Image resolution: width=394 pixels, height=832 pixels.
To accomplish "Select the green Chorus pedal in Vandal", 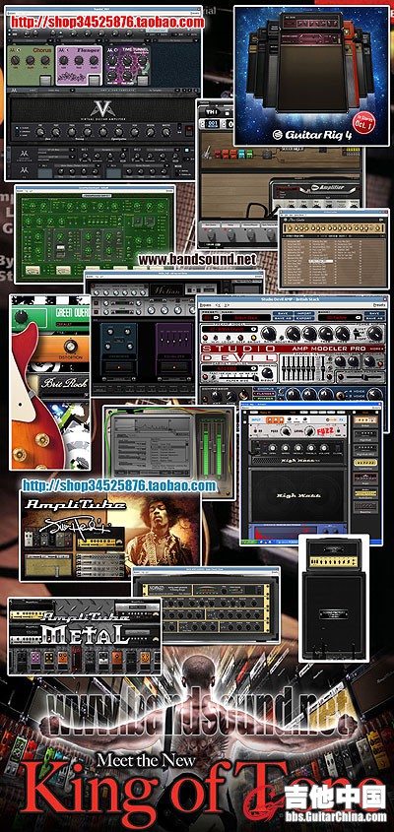I will tap(31, 65).
